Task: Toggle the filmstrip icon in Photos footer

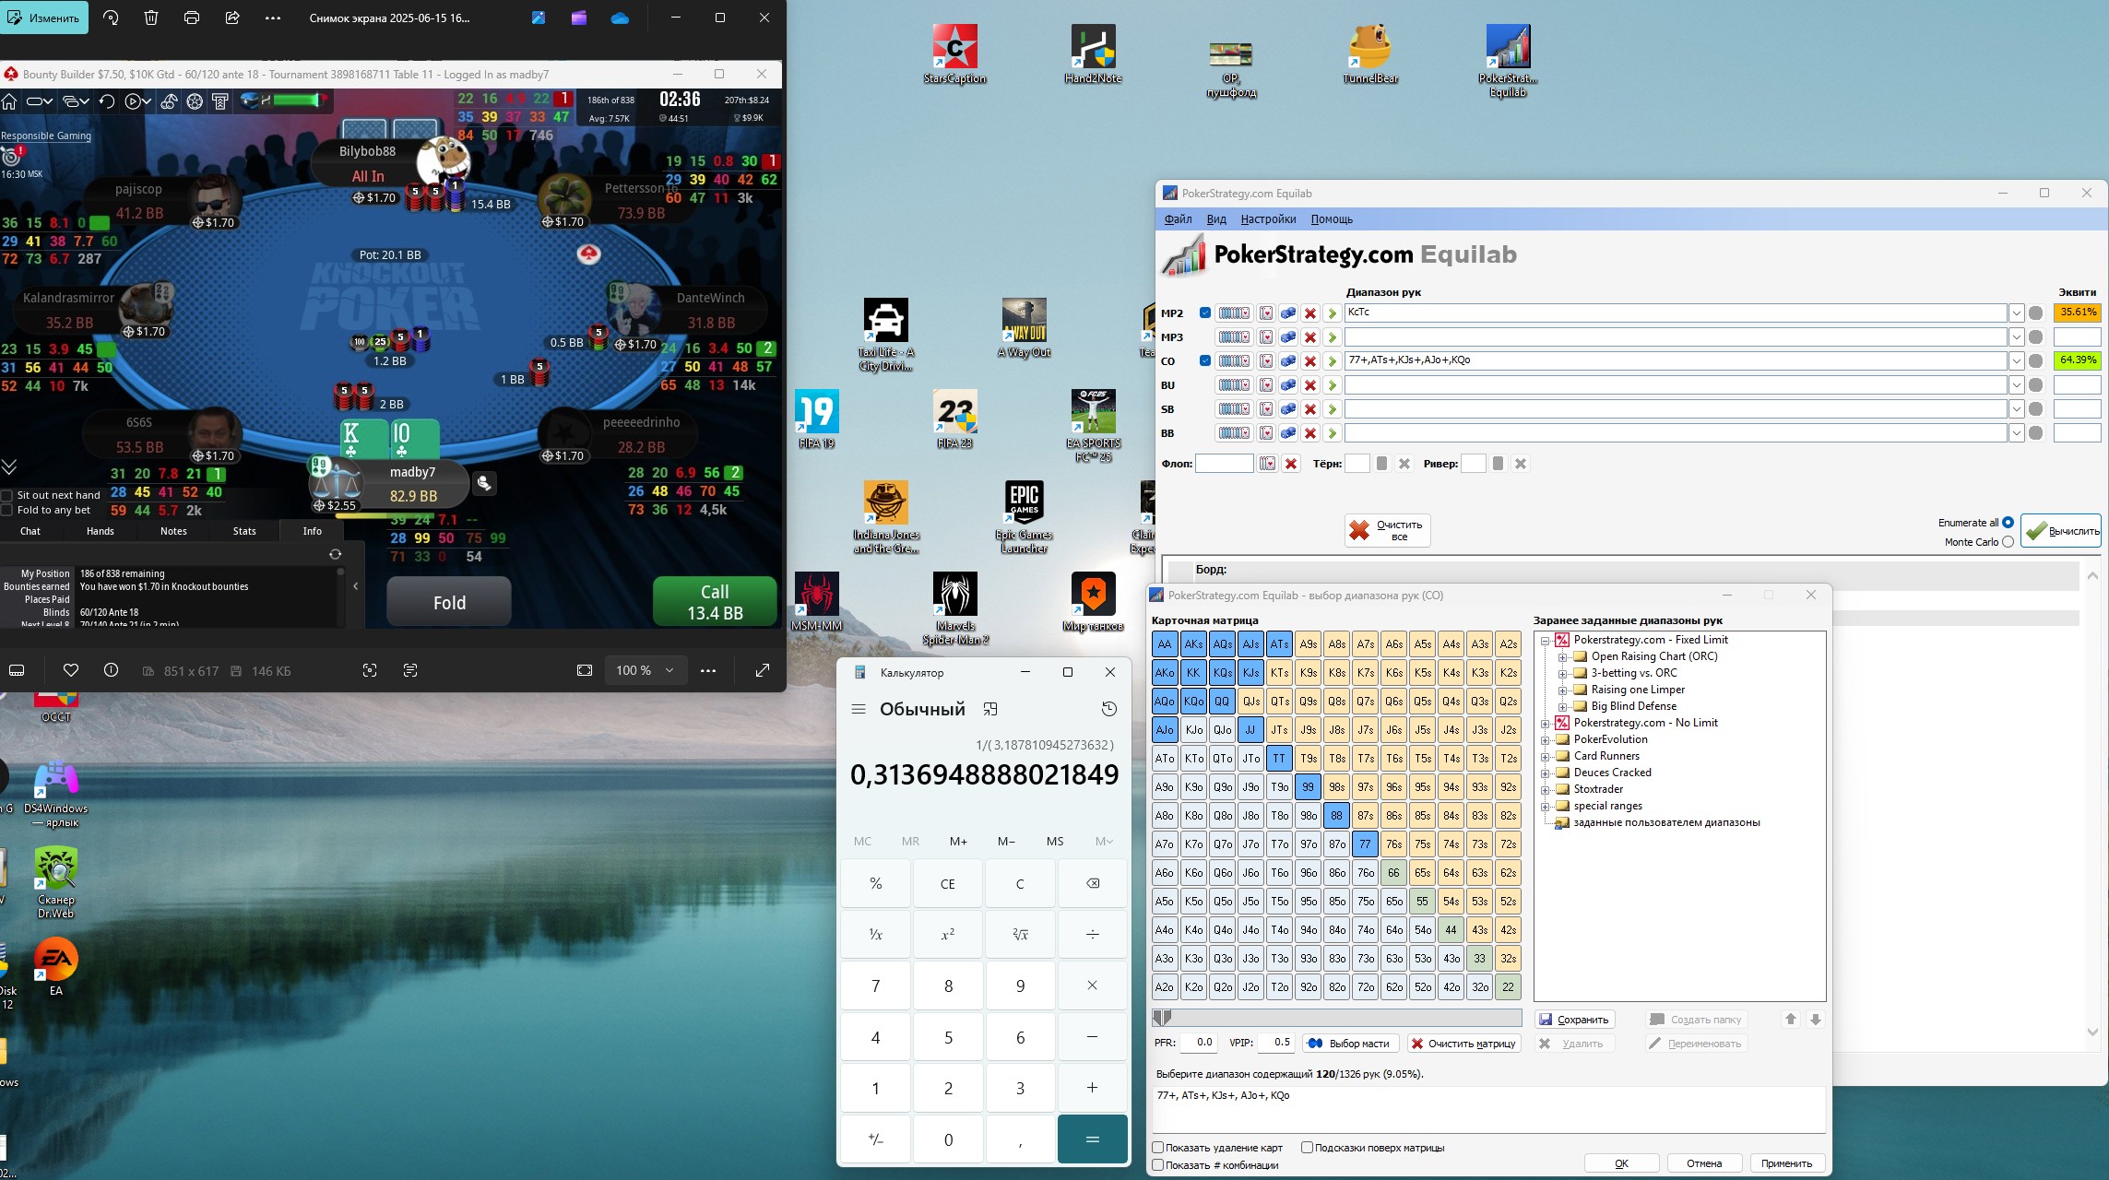Action: point(17,670)
